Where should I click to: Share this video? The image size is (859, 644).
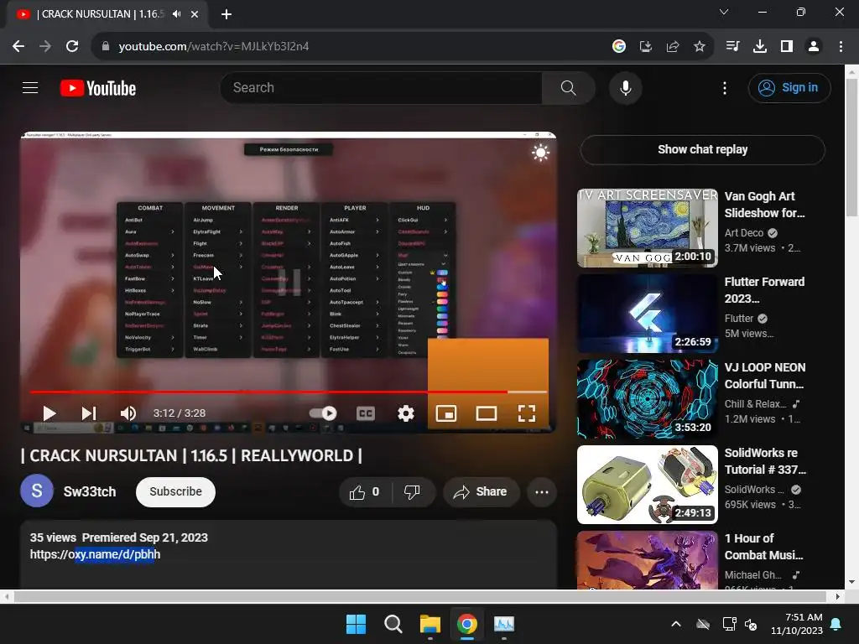point(481,492)
